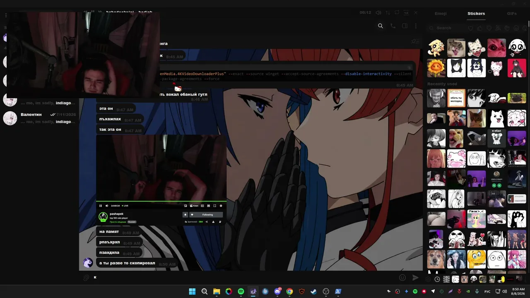Viewport: 530px width, 298px height.
Task: Send the white kitten holding heart sticker
Action: click(x=477, y=48)
